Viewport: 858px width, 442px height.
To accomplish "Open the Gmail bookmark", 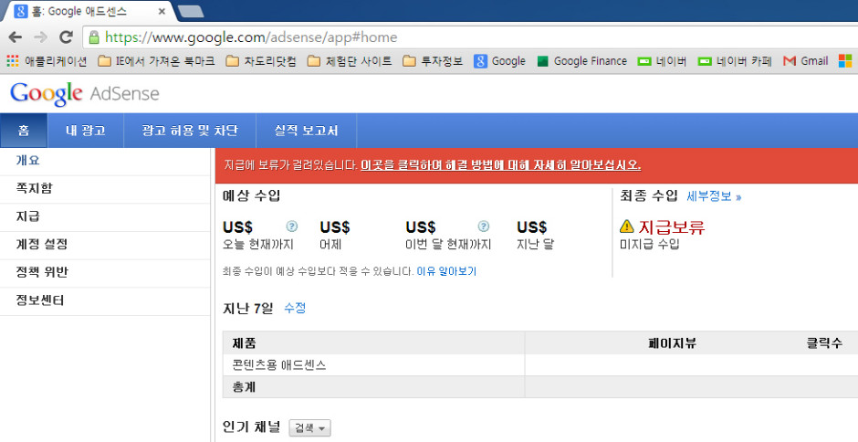I will (805, 61).
